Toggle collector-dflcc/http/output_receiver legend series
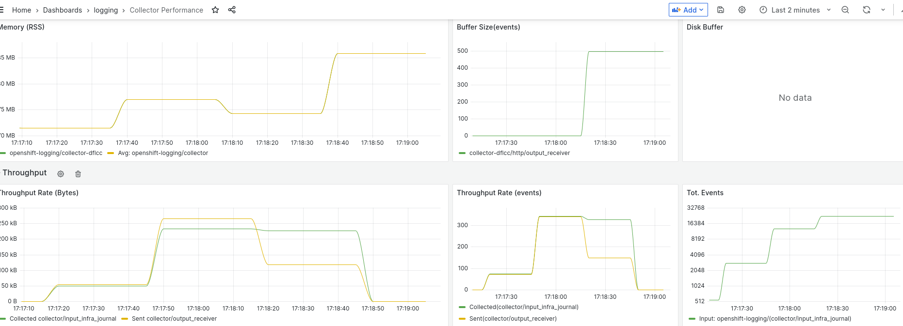Screen dimensions: 903x326 [519, 153]
